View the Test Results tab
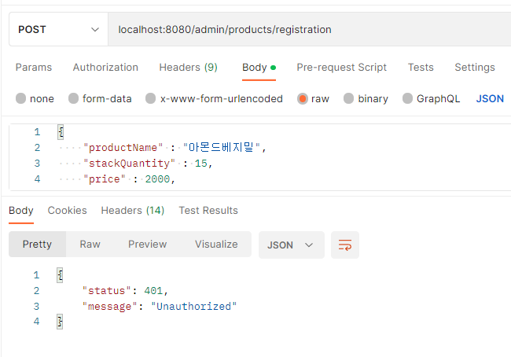 click(x=208, y=211)
